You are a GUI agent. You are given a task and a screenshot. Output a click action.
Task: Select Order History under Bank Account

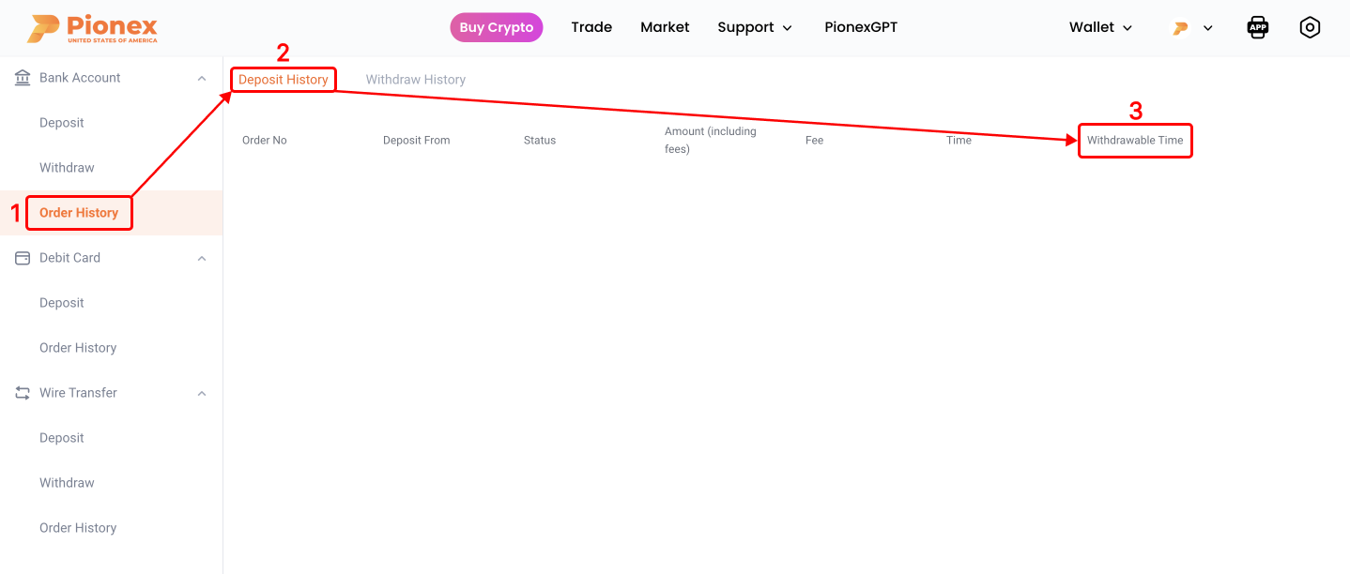pyautogui.click(x=79, y=212)
